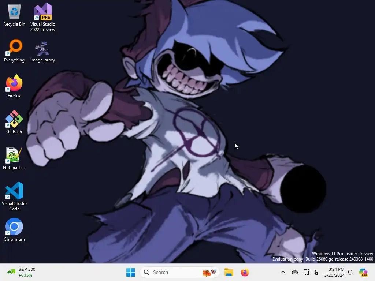
Task: Select the Firefox desktop shortcut
Action: (14, 86)
